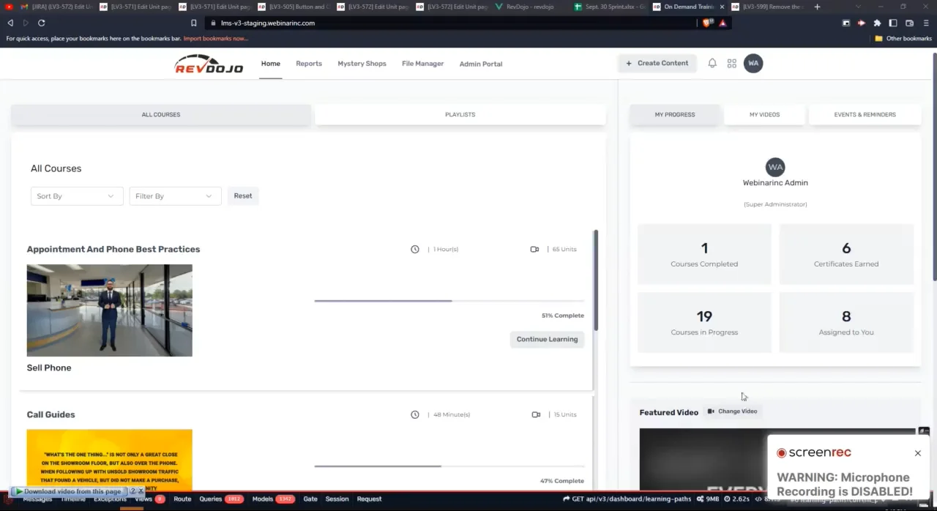This screenshot has width=937, height=511.
Task: Click the Brave Shields icon
Action: tap(706, 23)
